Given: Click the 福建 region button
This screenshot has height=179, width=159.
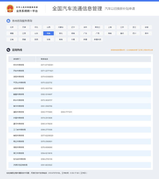Looking at the screenshot, I should point(12,33).
